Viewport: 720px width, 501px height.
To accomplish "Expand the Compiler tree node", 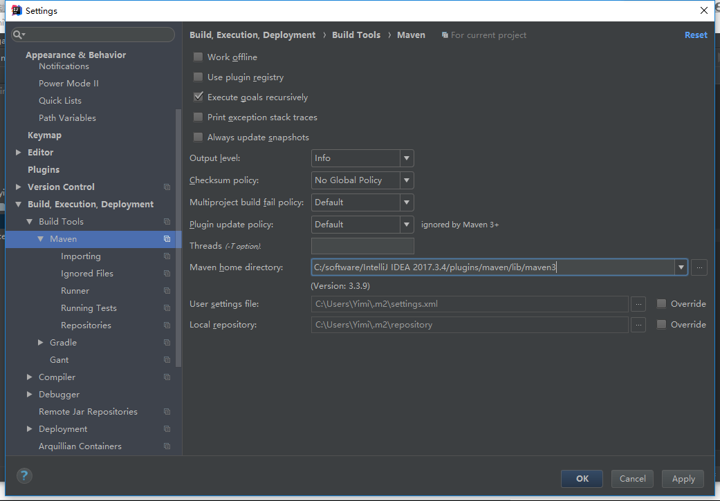I will point(29,377).
